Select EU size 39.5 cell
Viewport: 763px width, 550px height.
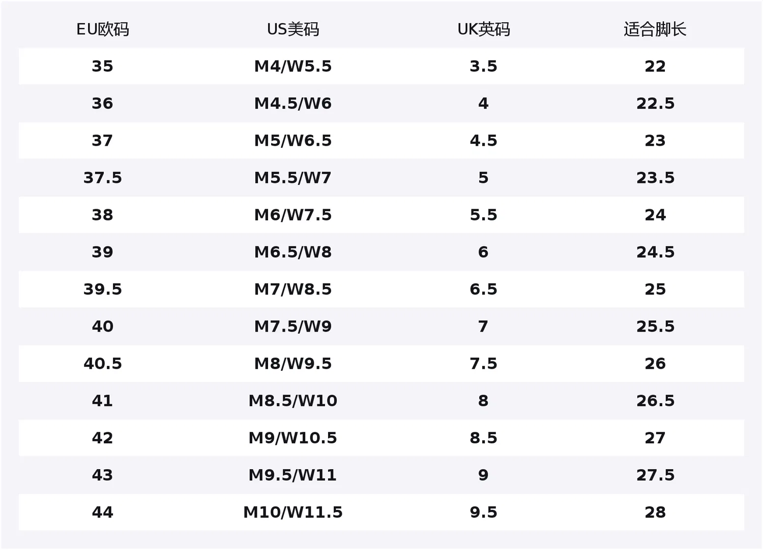[x=103, y=289]
